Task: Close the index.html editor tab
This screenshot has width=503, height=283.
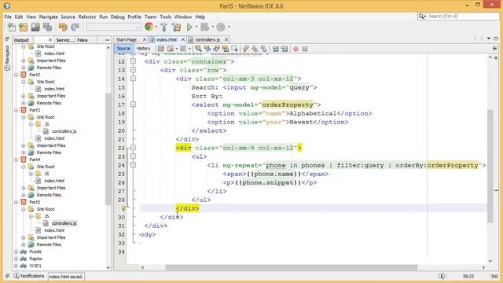Action: click(183, 39)
